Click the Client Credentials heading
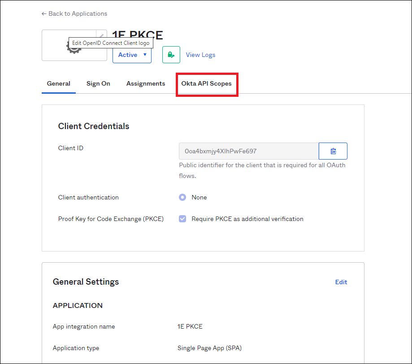The height and width of the screenshot is (364, 412). pyautogui.click(x=94, y=126)
